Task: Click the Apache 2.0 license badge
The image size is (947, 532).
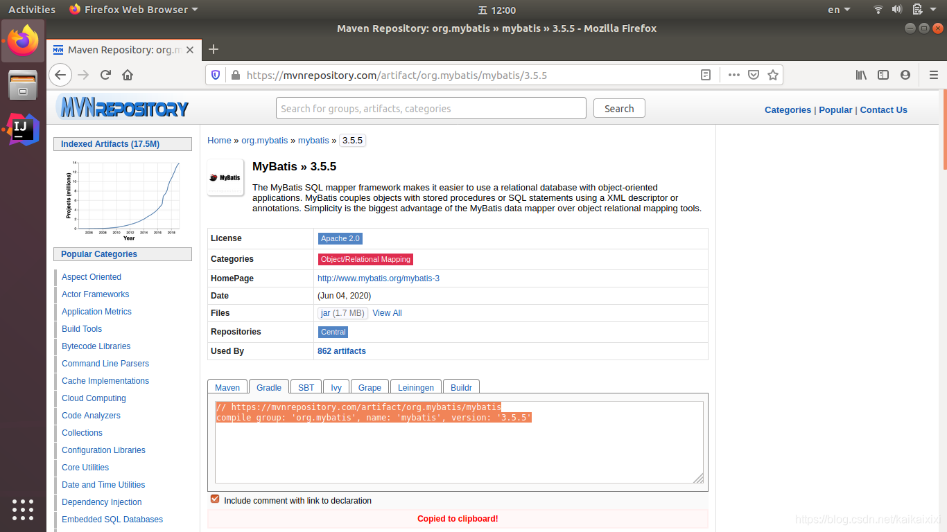Action: [340, 238]
